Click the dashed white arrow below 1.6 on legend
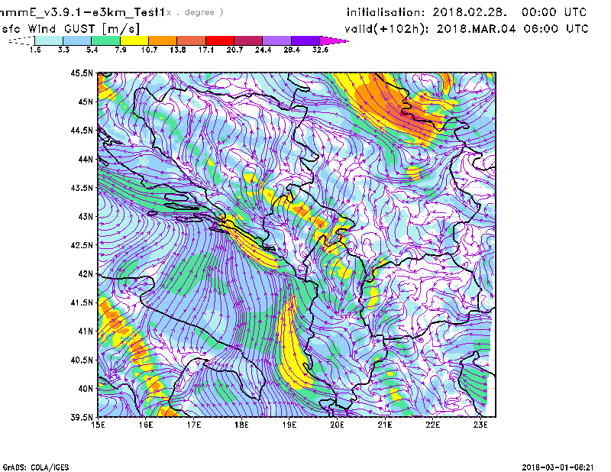The width and height of the screenshot is (611, 472). [x=21, y=40]
